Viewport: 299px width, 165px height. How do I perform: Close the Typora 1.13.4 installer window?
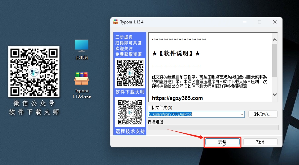tap(275, 22)
